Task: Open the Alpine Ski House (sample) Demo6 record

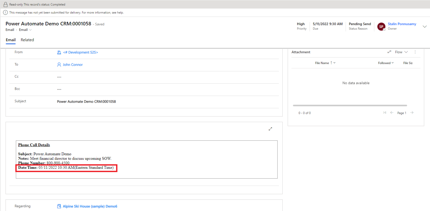Action: [90, 206]
